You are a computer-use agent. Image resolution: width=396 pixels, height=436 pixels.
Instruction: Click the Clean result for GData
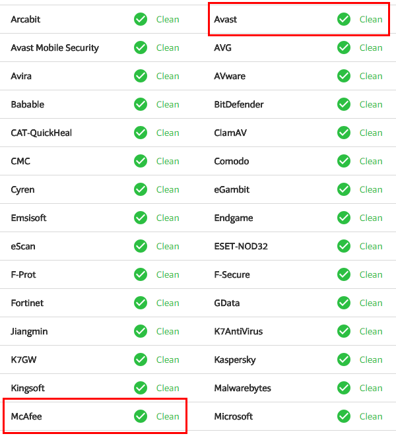[x=370, y=303]
